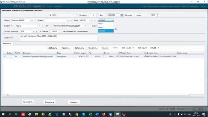Go to last page in bottom pager
208x117 pixels.
(x=205, y=109)
